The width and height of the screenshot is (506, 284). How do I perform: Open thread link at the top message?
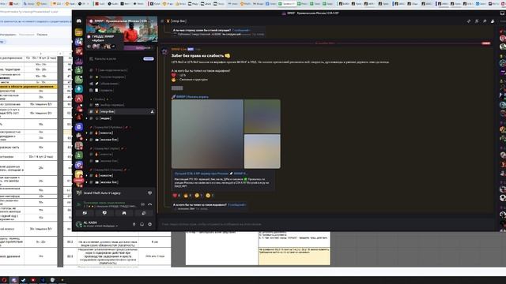click(x=241, y=30)
